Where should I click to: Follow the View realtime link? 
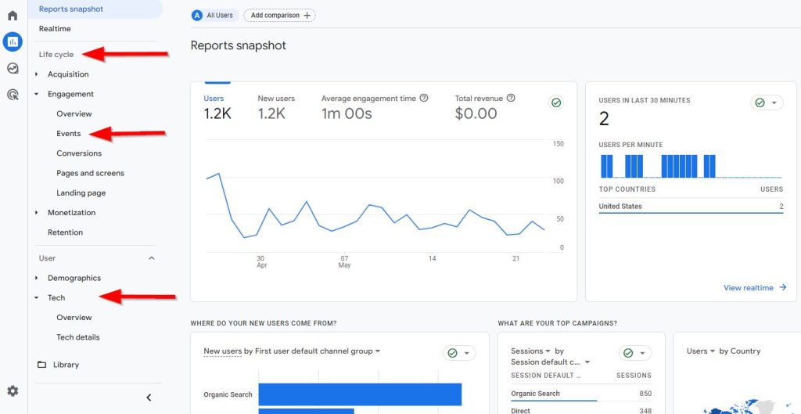pos(754,288)
